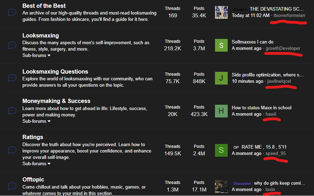Visit user speed_95's profile

tap(275, 154)
